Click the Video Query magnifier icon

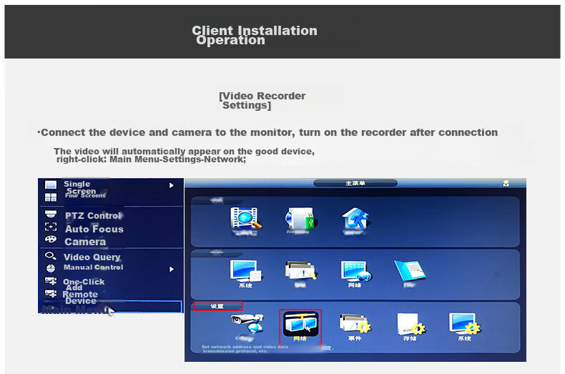click(x=51, y=256)
